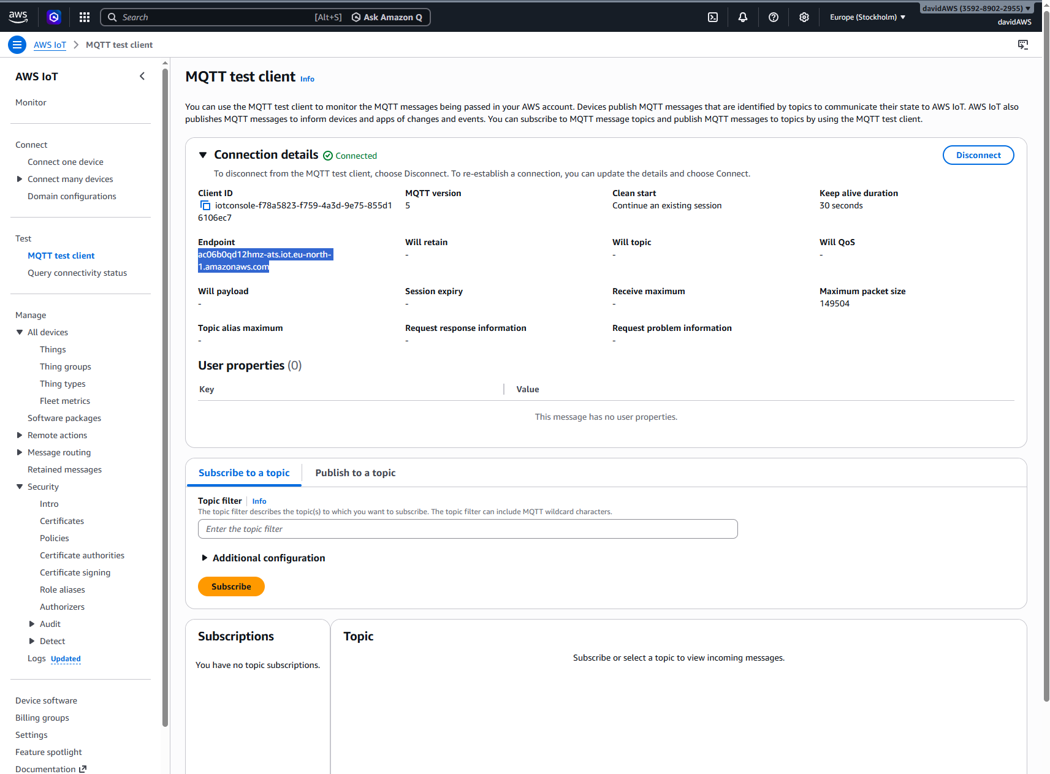Image resolution: width=1050 pixels, height=774 pixels.
Task: Launch the CloudShell terminal icon
Action: pos(713,17)
